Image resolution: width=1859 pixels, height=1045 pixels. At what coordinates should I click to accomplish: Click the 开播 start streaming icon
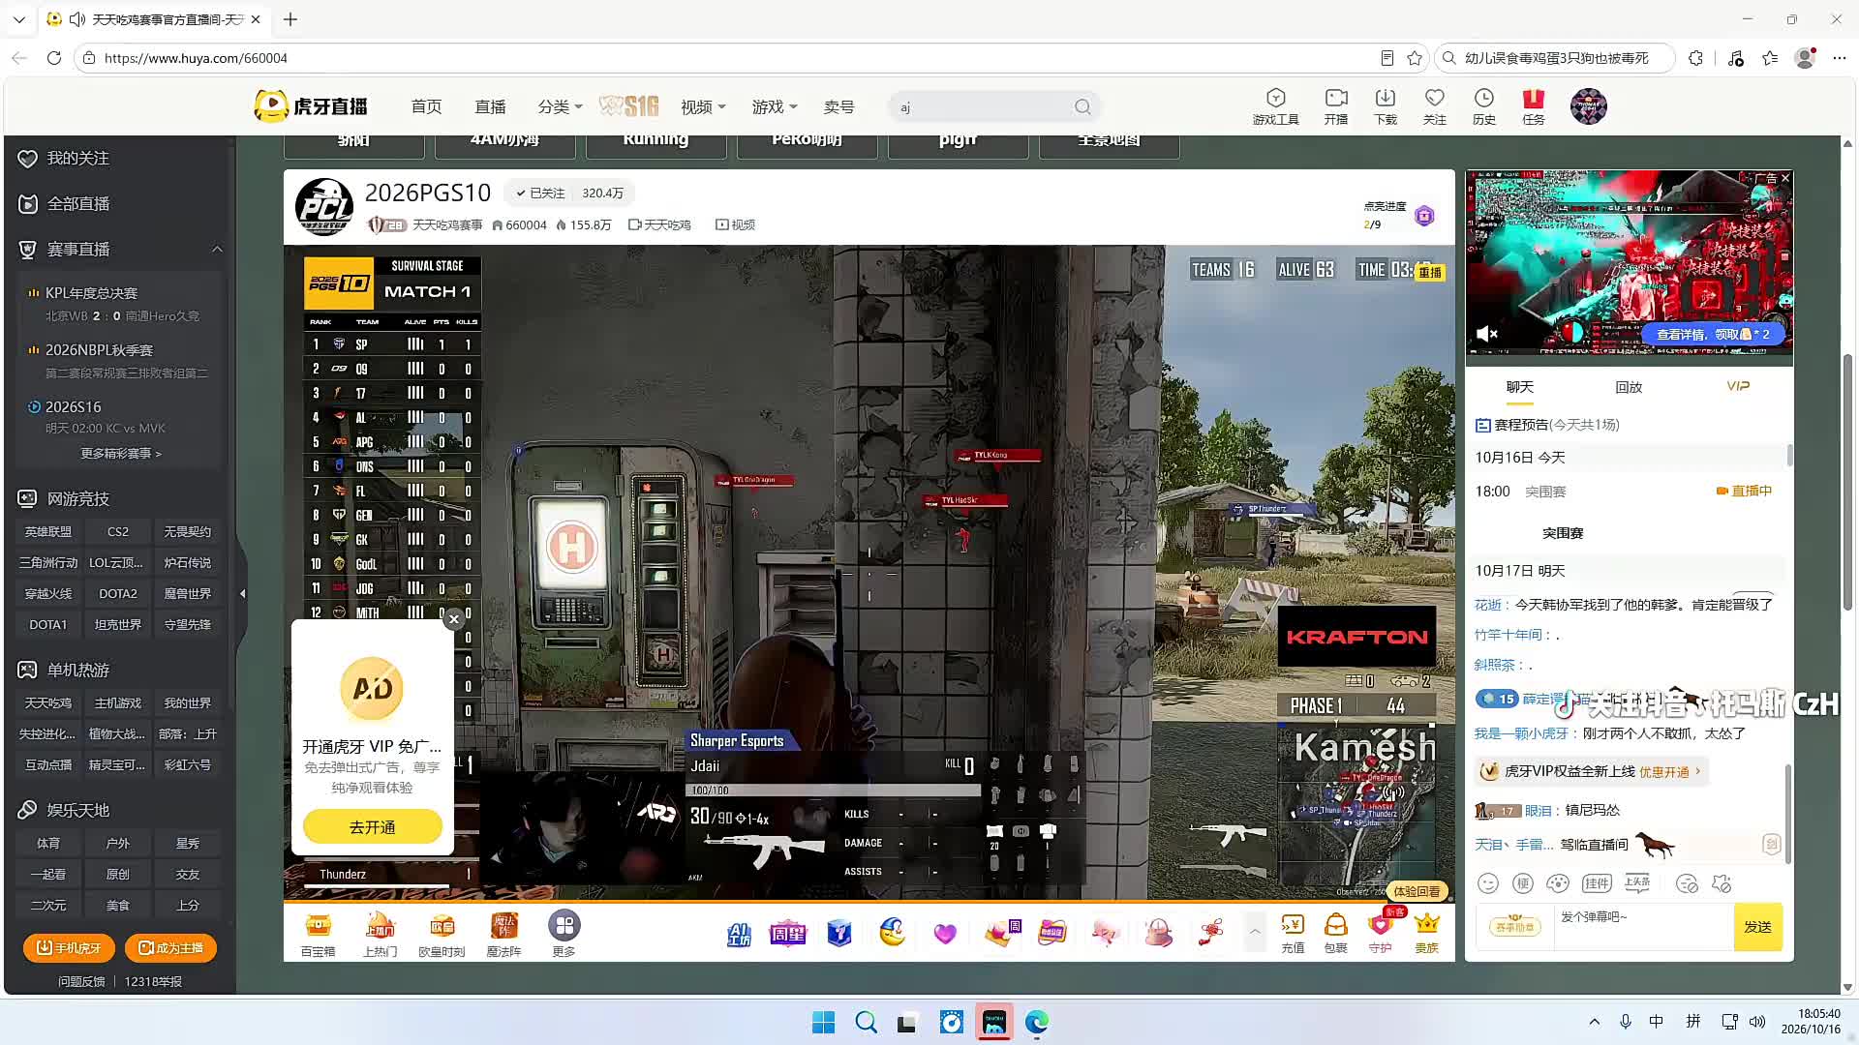[x=1336, y=106]
